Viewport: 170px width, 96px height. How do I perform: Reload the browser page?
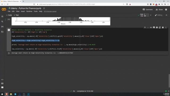[x=8, y=4]
